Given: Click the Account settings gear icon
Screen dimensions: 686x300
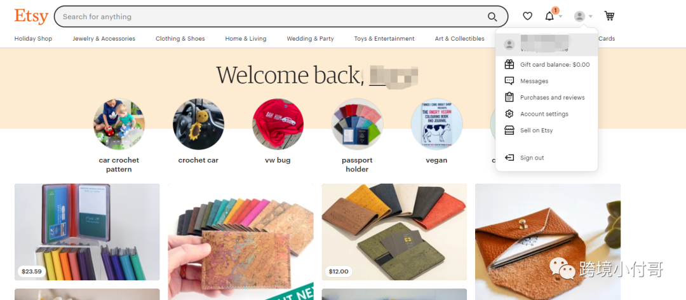Looking at the screenshot, I should [x=509, y=114].
